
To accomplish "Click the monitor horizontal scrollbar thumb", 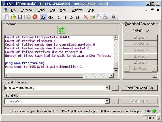I will pos(46,75).
